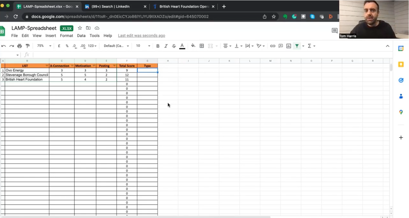Open the name box dropdown
409x218 pixels.
(x=18, y=55)
